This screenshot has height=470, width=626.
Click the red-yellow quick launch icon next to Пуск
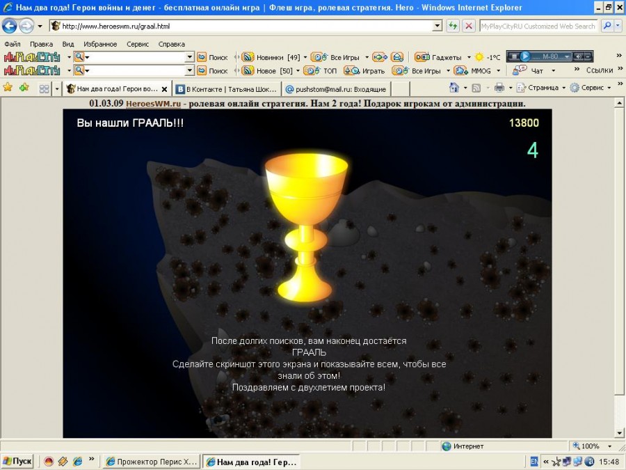point(49,462)
